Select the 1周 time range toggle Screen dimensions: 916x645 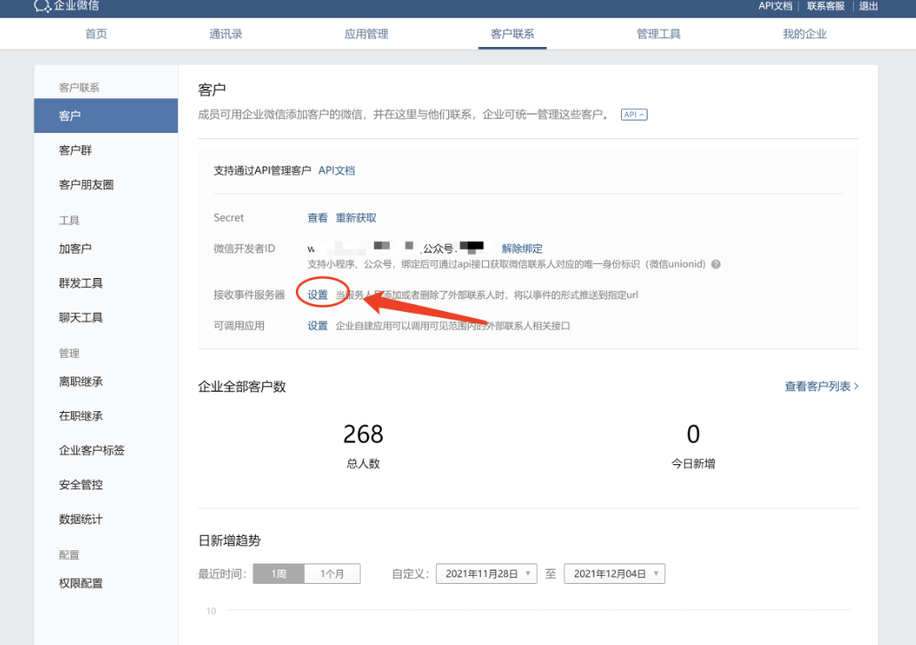pyautogui.click(x=279, y=574)
